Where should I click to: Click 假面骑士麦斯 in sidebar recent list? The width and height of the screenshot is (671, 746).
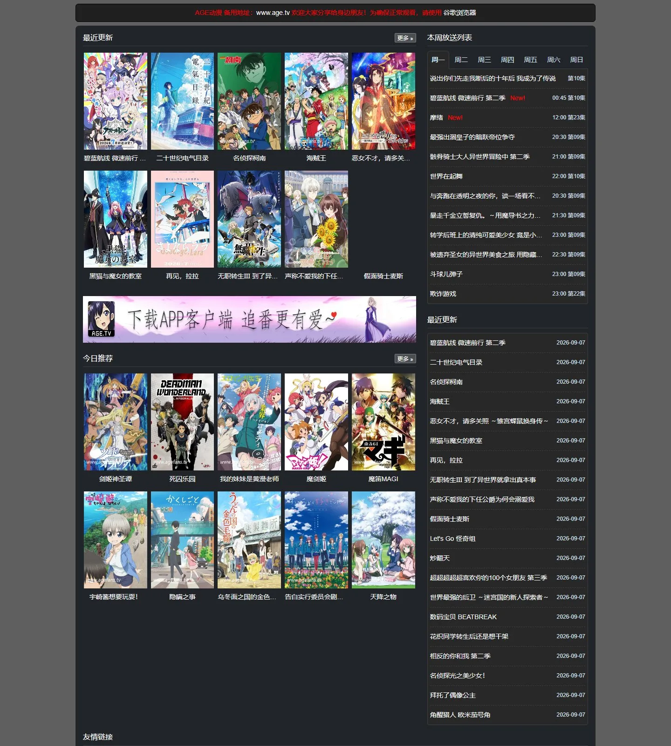(449, 519)
